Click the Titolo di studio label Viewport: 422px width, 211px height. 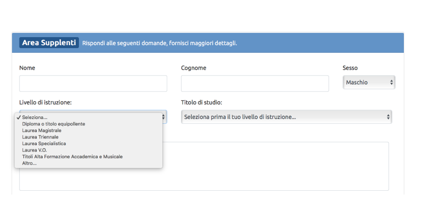click(201, 103)
